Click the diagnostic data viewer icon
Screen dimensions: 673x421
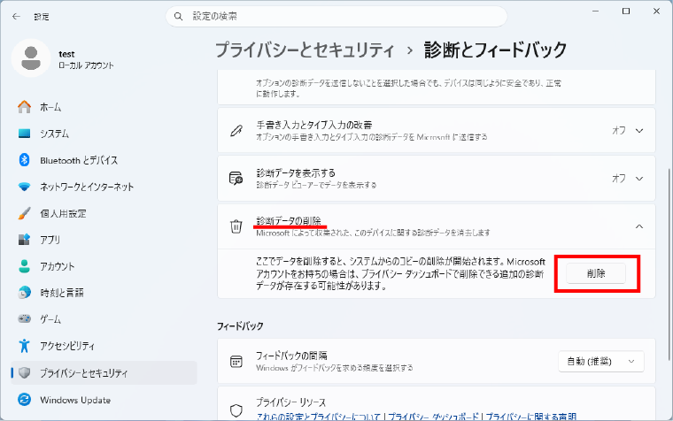236,178
